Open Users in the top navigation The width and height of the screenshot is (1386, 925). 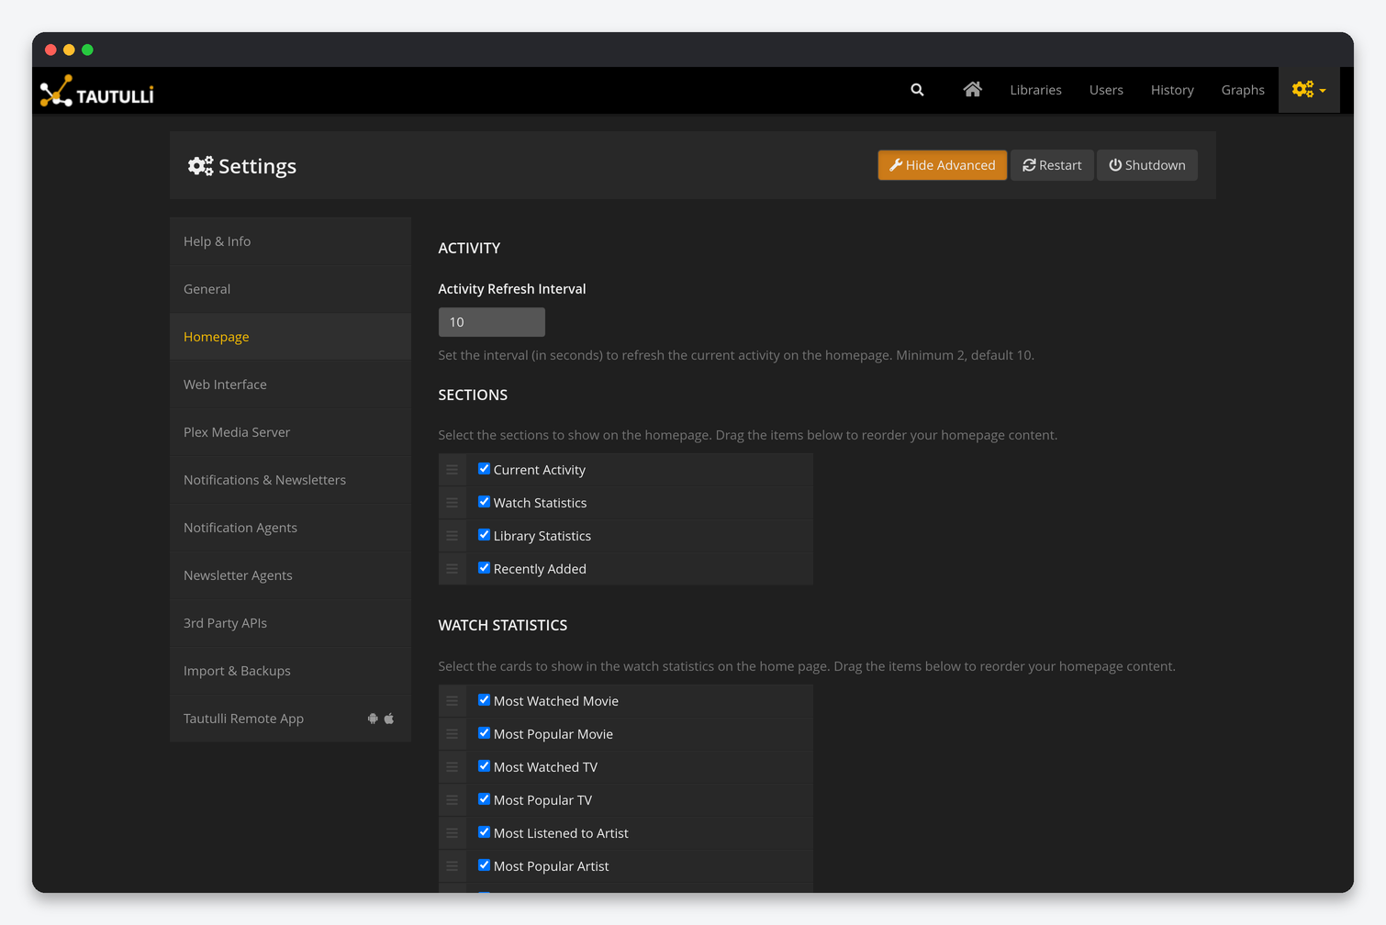[1106, 90]
